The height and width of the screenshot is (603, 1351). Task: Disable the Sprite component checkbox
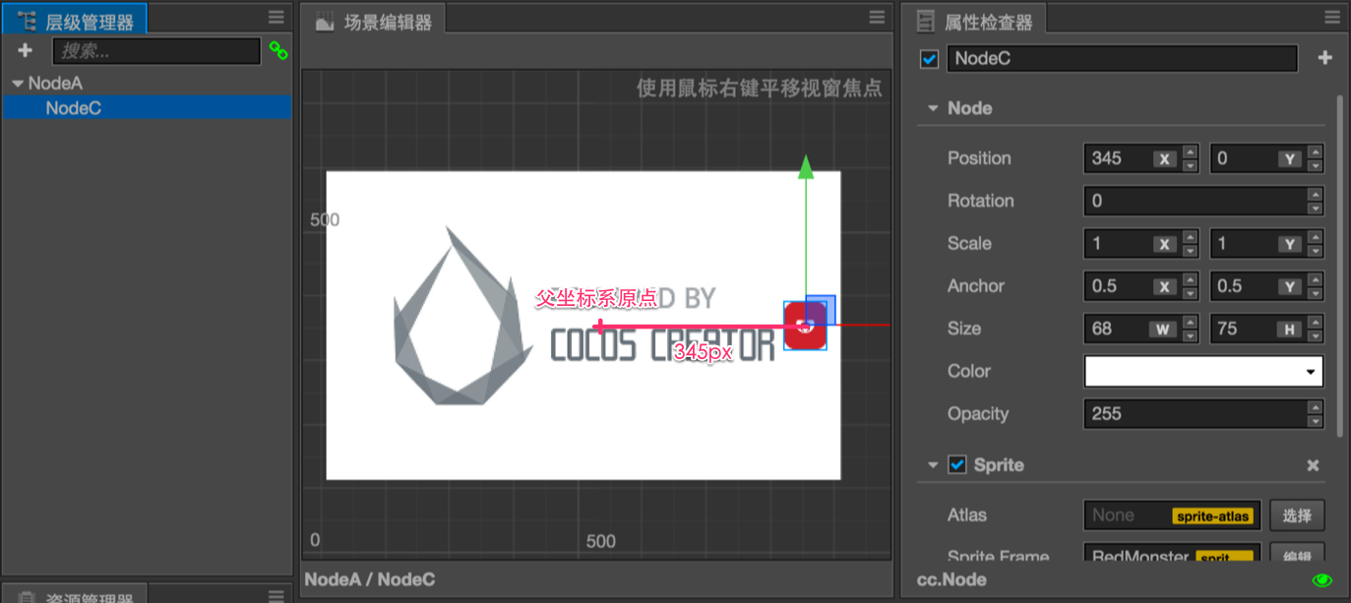click(956, 464)
